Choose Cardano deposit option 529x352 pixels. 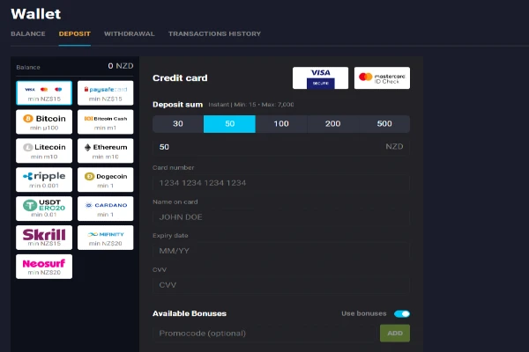(x=106, y=208)
